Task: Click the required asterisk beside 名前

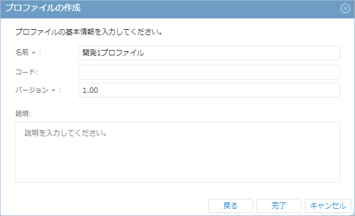Action: [34, 53]
